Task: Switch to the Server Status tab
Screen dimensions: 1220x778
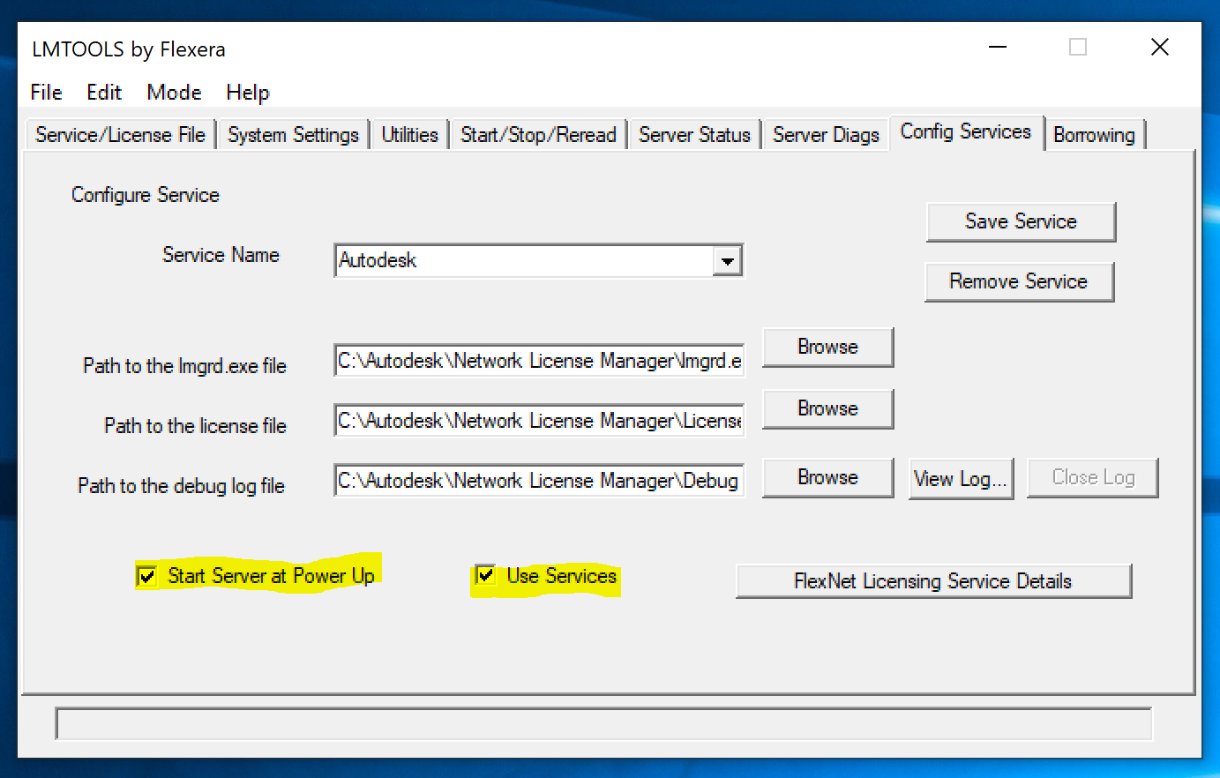Action: pos(694,135)
